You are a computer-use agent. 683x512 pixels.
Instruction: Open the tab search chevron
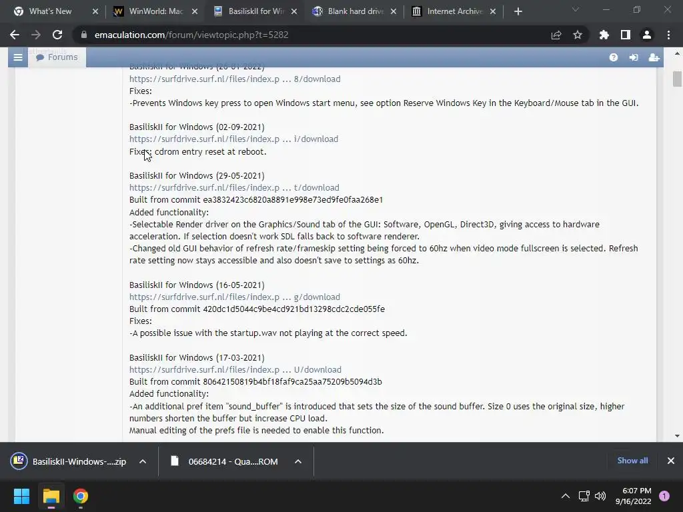[576, 9]
